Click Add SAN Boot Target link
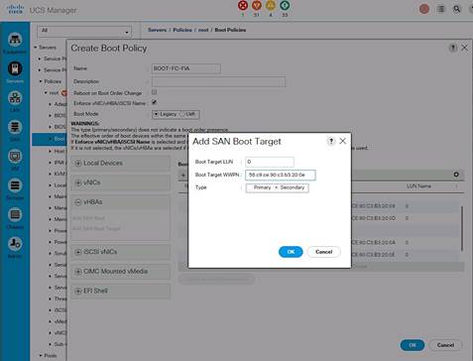This screenshot has height=361, width=473. pyautogui.click(x=96, y=228)
